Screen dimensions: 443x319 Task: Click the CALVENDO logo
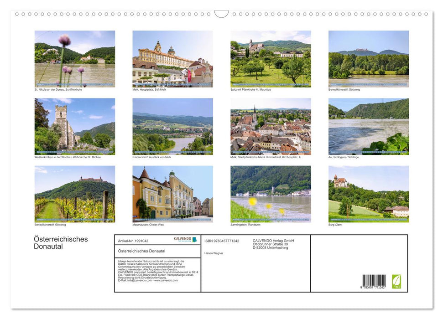click(x=182, y=239)
